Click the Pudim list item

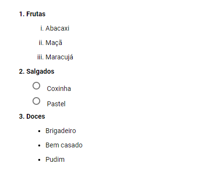55,159
